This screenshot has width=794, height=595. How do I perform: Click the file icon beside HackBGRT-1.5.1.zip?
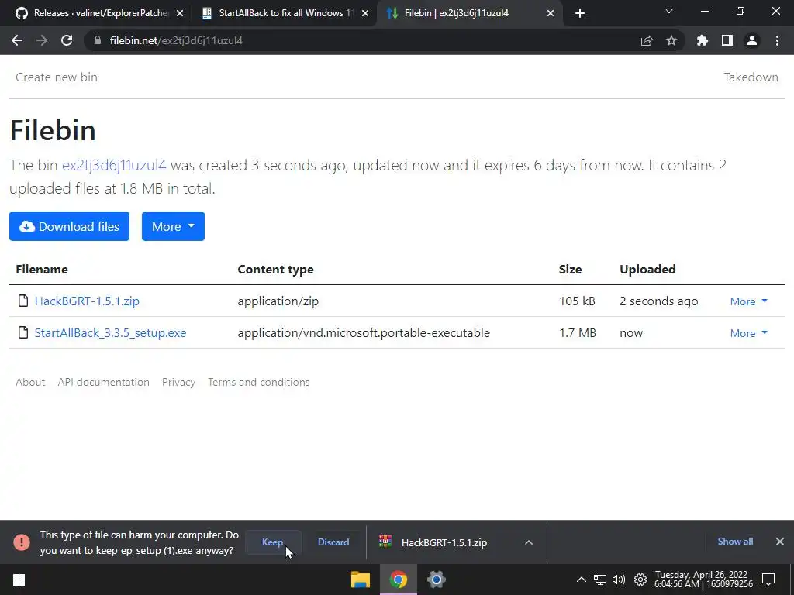click(x=22, y=301)
